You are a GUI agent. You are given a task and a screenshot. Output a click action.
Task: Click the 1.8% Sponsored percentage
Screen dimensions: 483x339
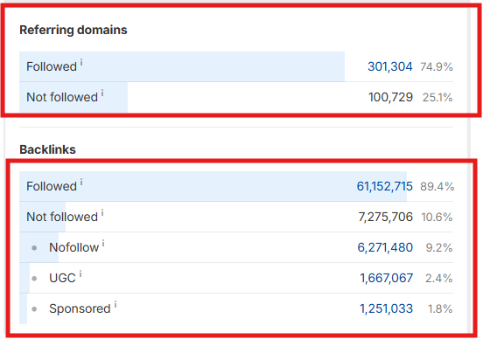440,308
